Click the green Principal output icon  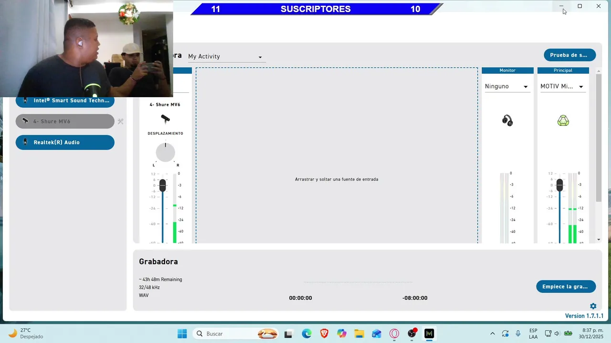click(563, 121)
